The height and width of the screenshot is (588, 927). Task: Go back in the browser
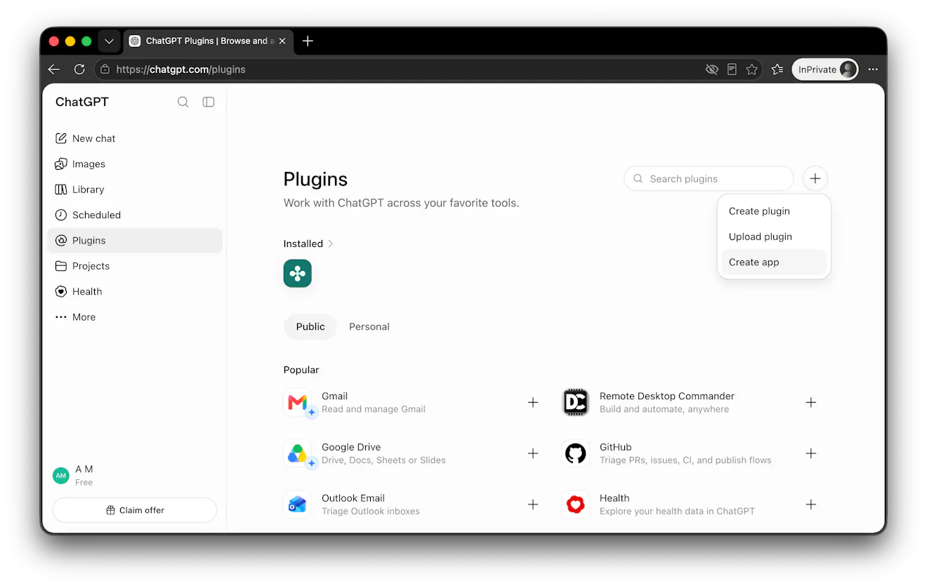pyautogui.click(x=54, y=69)
